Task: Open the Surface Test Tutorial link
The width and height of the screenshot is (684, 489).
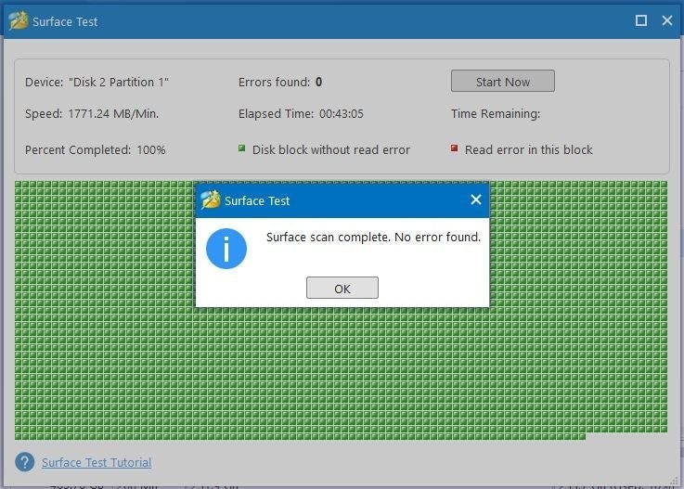Action: (x=97, y=462)
